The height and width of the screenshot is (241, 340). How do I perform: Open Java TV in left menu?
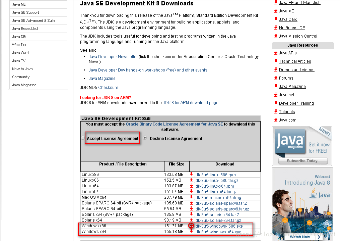coord(39,61)
